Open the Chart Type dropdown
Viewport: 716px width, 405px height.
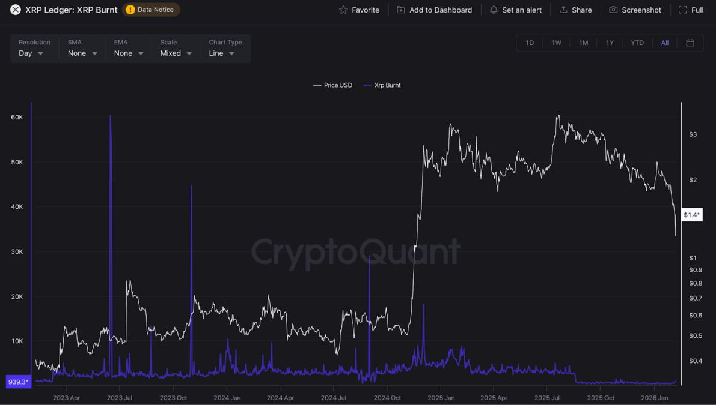(x=222, y=53)
